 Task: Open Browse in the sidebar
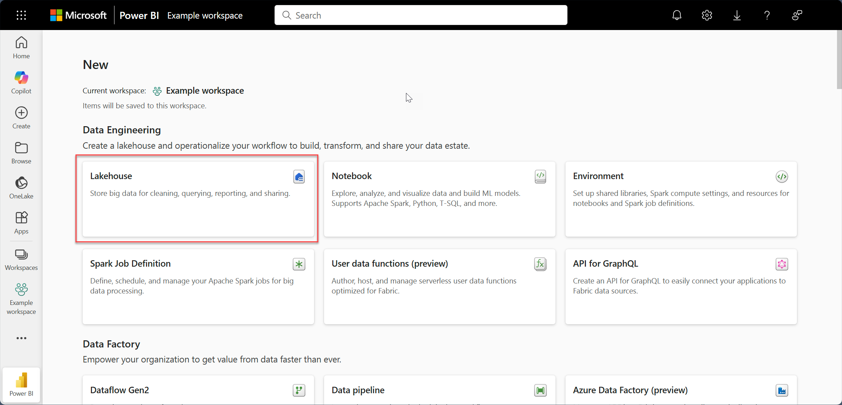click(21, 153)
